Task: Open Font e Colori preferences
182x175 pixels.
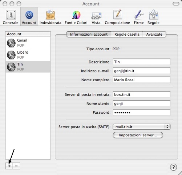Action: [76, 17]
